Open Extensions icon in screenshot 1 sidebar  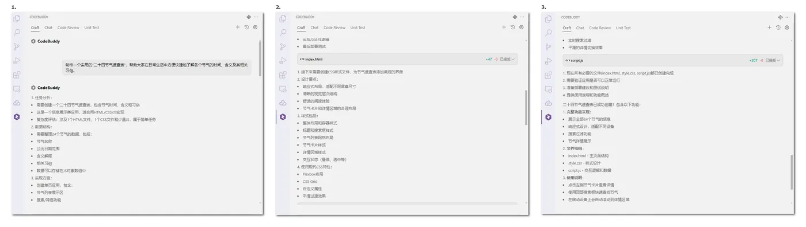pyautogui.click(x=17, y=75)
